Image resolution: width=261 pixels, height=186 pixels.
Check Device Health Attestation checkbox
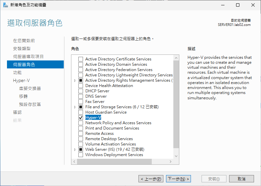81,86
